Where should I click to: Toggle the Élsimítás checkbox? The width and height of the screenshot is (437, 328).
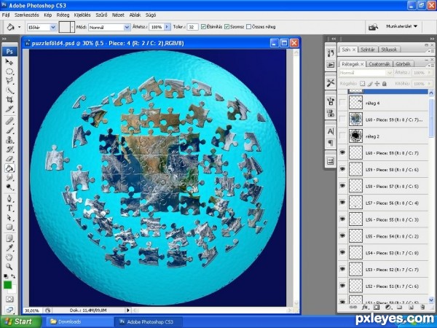(x=203, y=27)
